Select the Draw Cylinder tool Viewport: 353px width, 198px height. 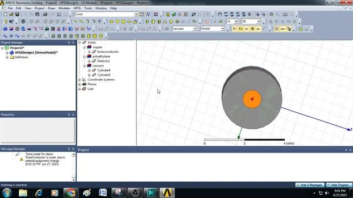coord(153,21)
